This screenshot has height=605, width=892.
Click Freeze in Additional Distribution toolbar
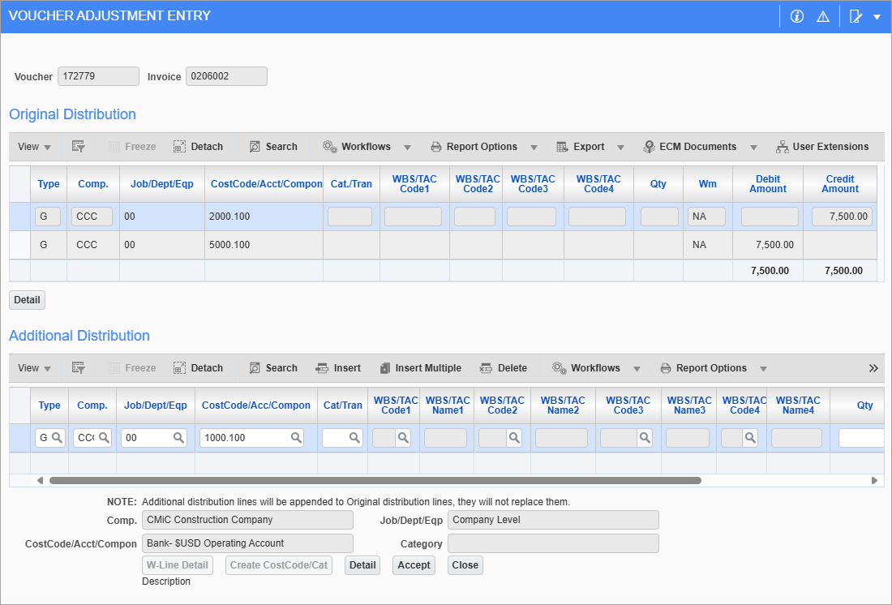pos(132,368)
